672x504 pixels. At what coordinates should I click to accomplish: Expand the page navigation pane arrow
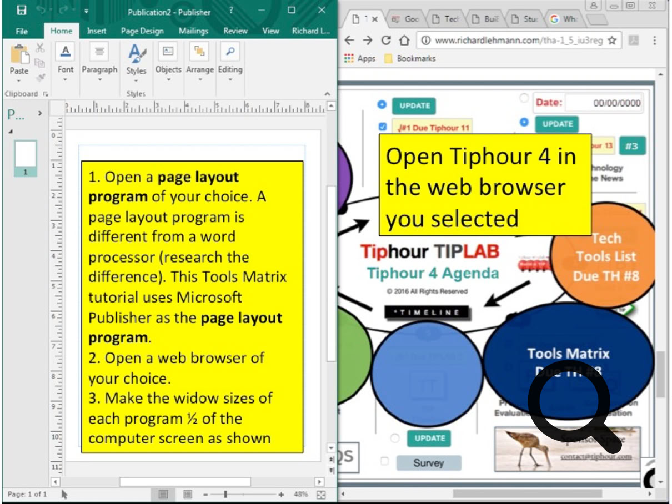pyautogui.click(x=39, y=114)
